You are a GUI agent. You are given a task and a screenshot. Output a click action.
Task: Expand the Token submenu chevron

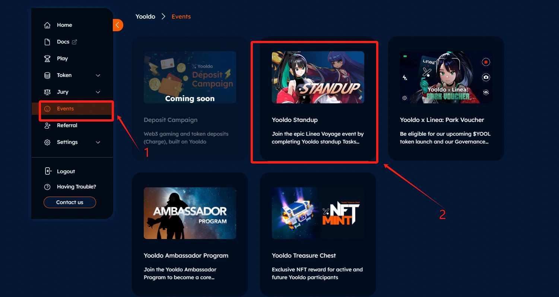click(98, 75)
